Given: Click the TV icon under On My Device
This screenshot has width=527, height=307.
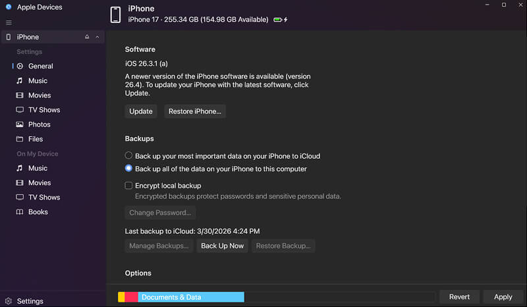Looking at the screenshot, I should [x=20, y=197].
